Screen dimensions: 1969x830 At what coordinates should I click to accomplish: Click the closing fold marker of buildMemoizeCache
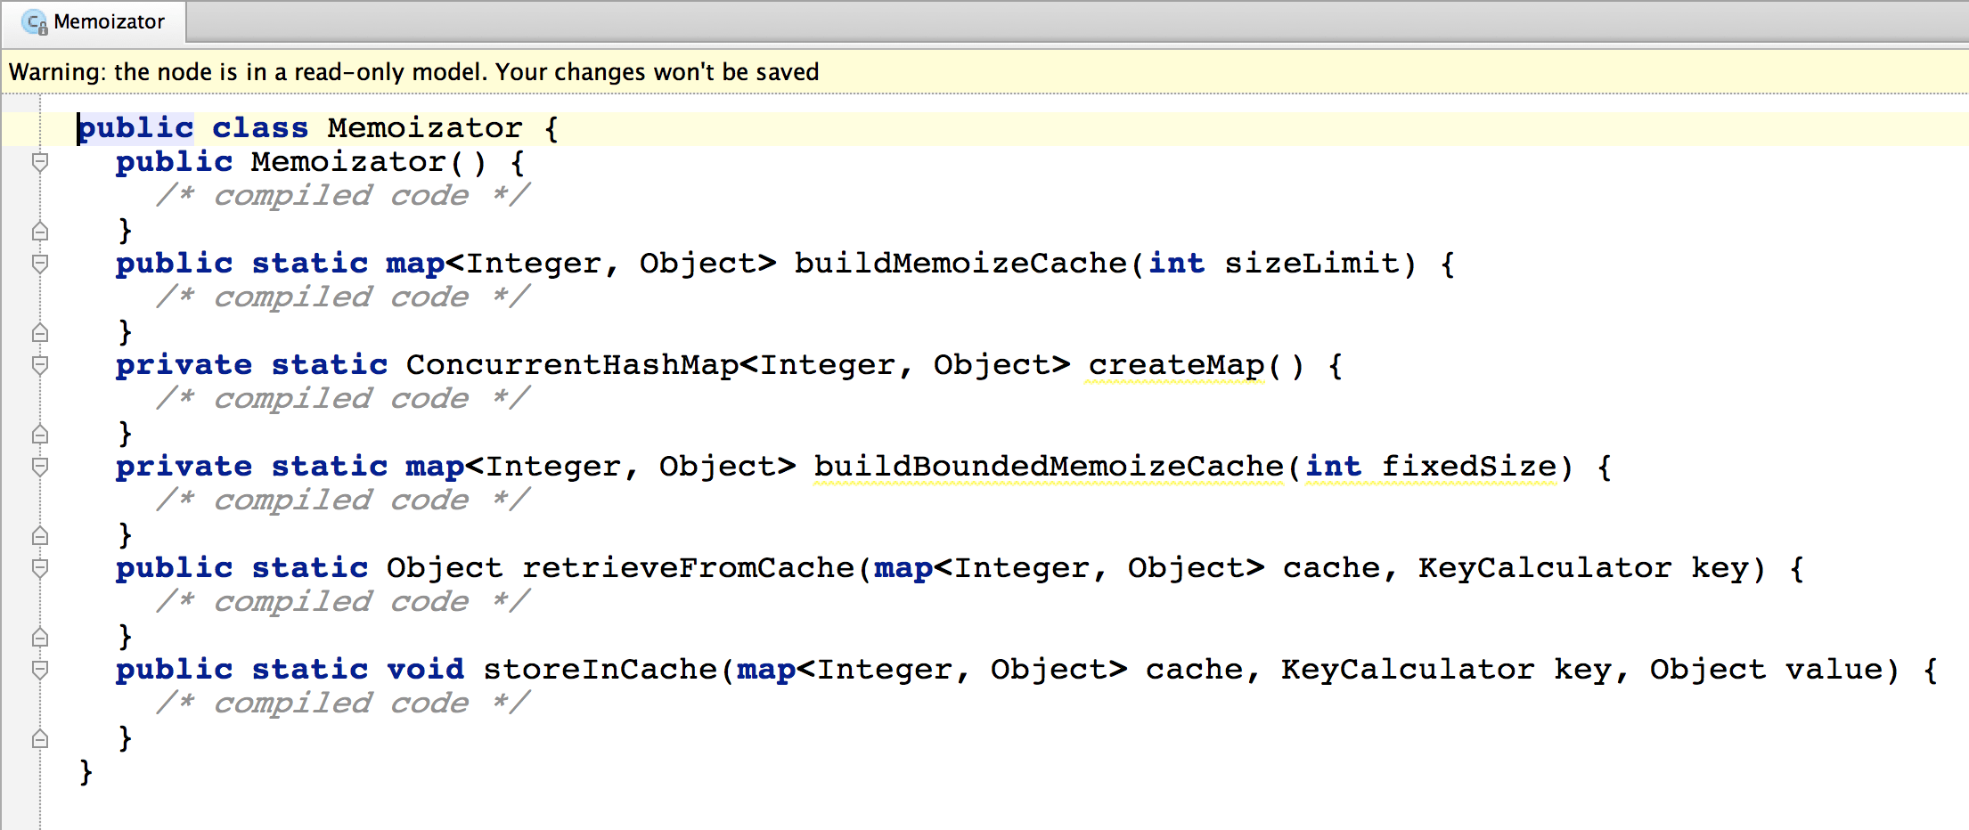click(x=40, y=333)
